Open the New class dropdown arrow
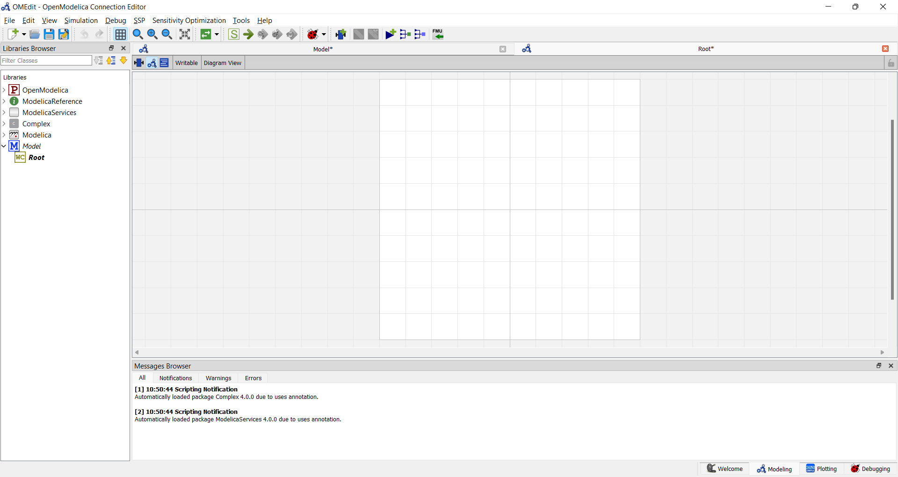The height and width of the screenshot is (477, 898). pos(24,34)
